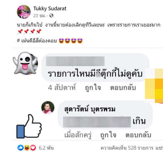Open the 4 สัปดาห์ comment timestamp
This screenshot has width=163, height=154.
62,88
